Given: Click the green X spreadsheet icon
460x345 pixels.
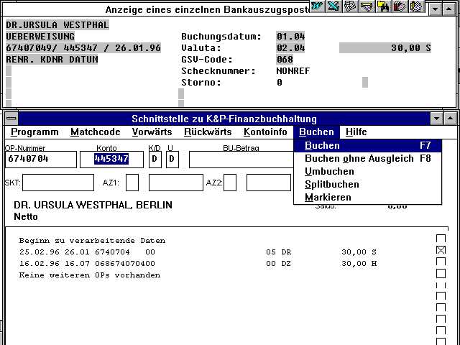Looking at the screenshot, I should [334, 6].
